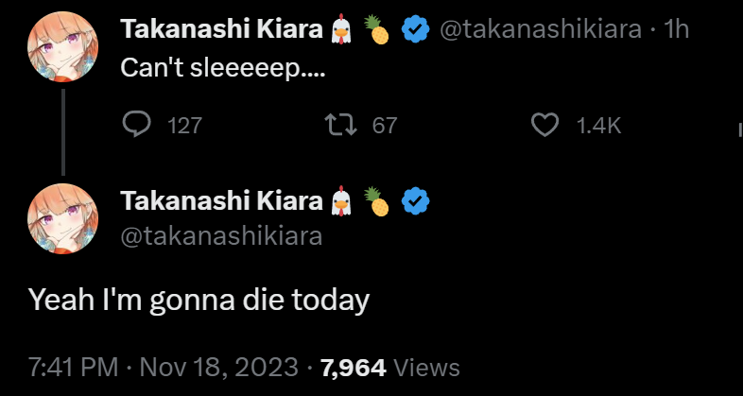Click the verified badge in the bottom tweet
This screenshot has height=396, width=743.
(x=416, y=200)
